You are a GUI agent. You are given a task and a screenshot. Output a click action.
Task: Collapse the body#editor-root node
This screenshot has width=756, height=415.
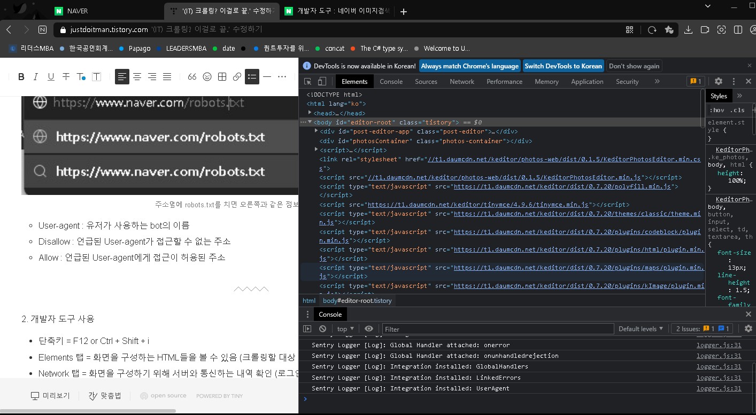[x=310, y=122]
